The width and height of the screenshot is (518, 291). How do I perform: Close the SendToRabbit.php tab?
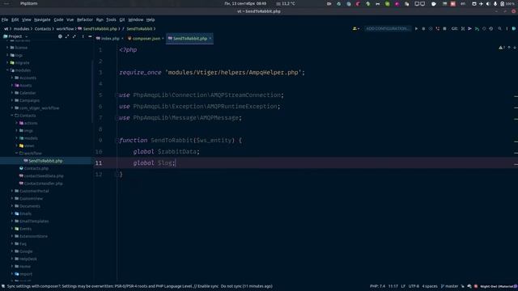[210, 39]
